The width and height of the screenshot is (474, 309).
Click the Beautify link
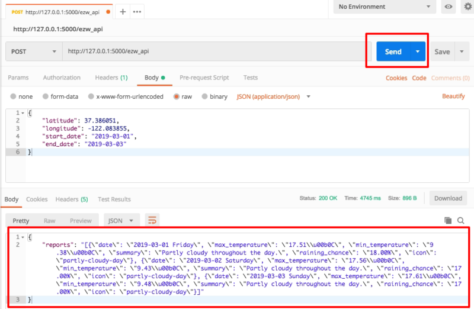pos(453,96)
